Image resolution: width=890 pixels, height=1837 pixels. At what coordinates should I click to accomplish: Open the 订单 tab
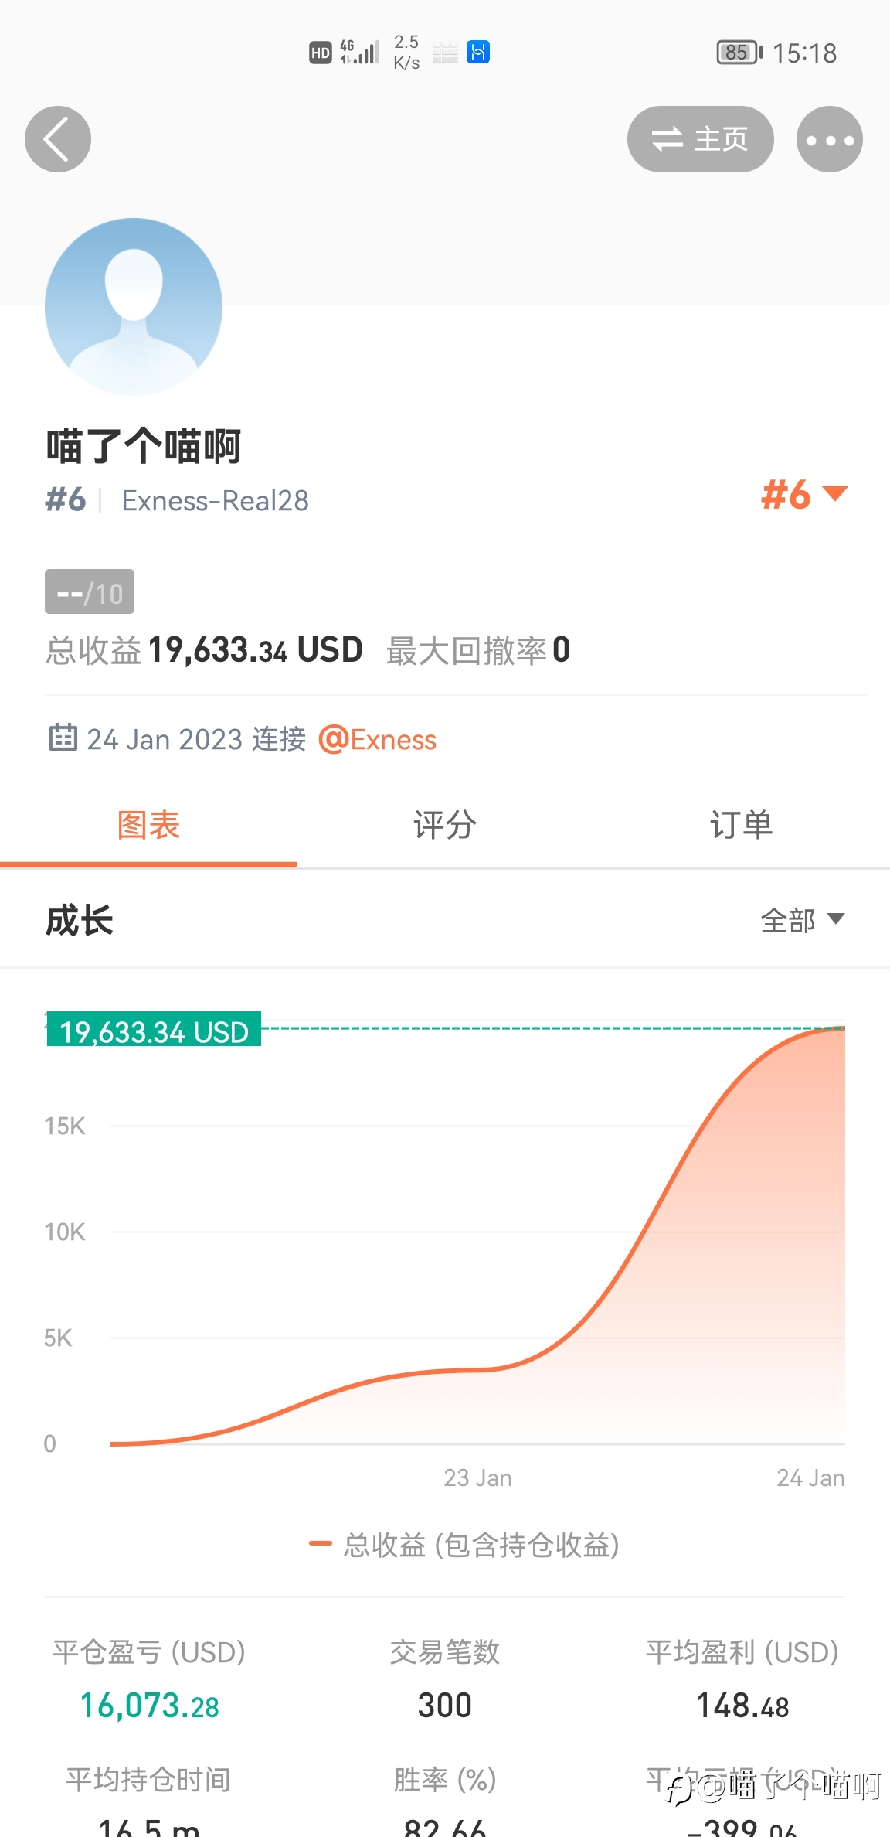point(741,825)
